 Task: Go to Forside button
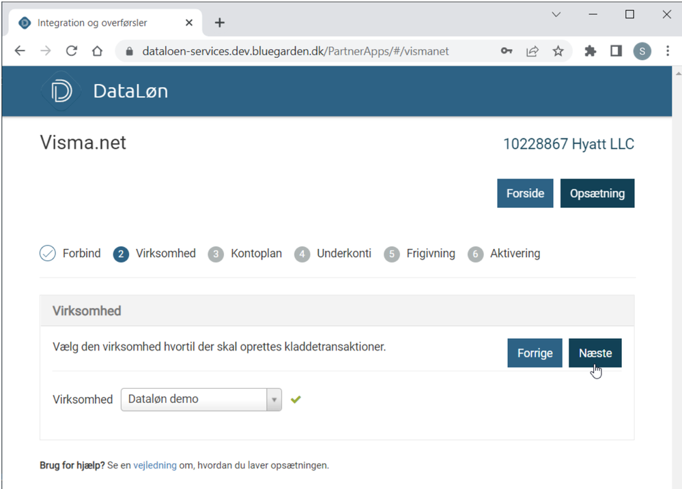point(525,193)
